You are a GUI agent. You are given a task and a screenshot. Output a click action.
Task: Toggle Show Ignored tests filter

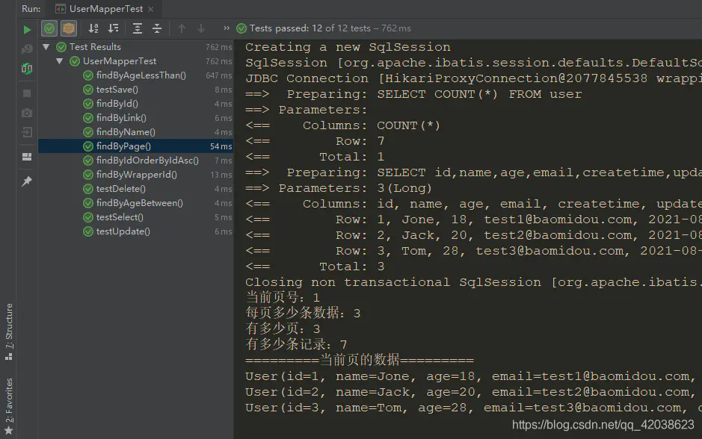69,28
